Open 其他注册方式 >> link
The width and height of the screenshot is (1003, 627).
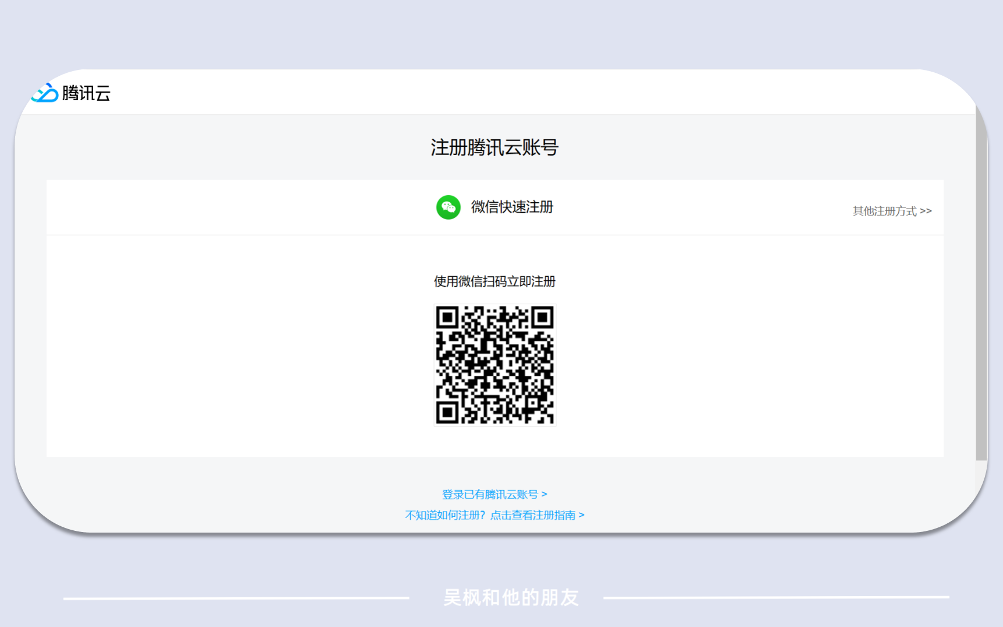[x=892, y=211]
